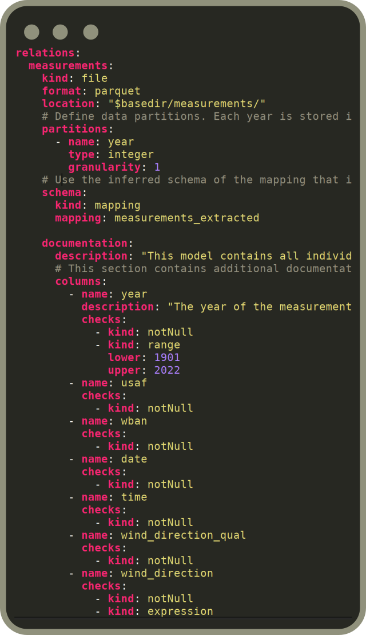Click the 'schema' key
Viewport: 366px width, 635px height.
coord(61,192)
